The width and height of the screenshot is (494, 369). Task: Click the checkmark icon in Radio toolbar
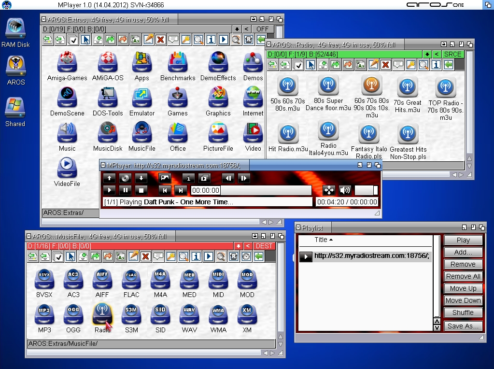point(298,65)
